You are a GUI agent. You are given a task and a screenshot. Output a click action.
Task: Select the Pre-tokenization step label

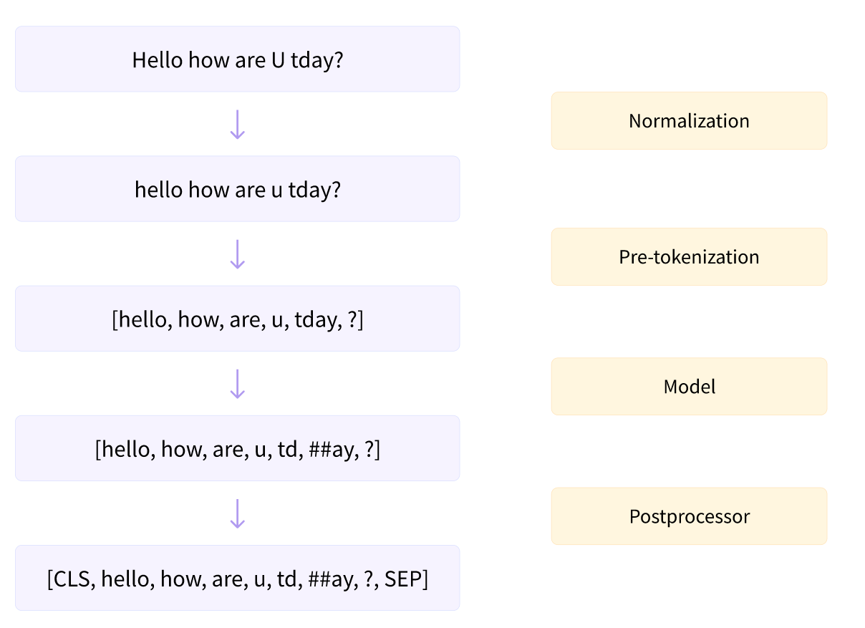coord(689,257)
